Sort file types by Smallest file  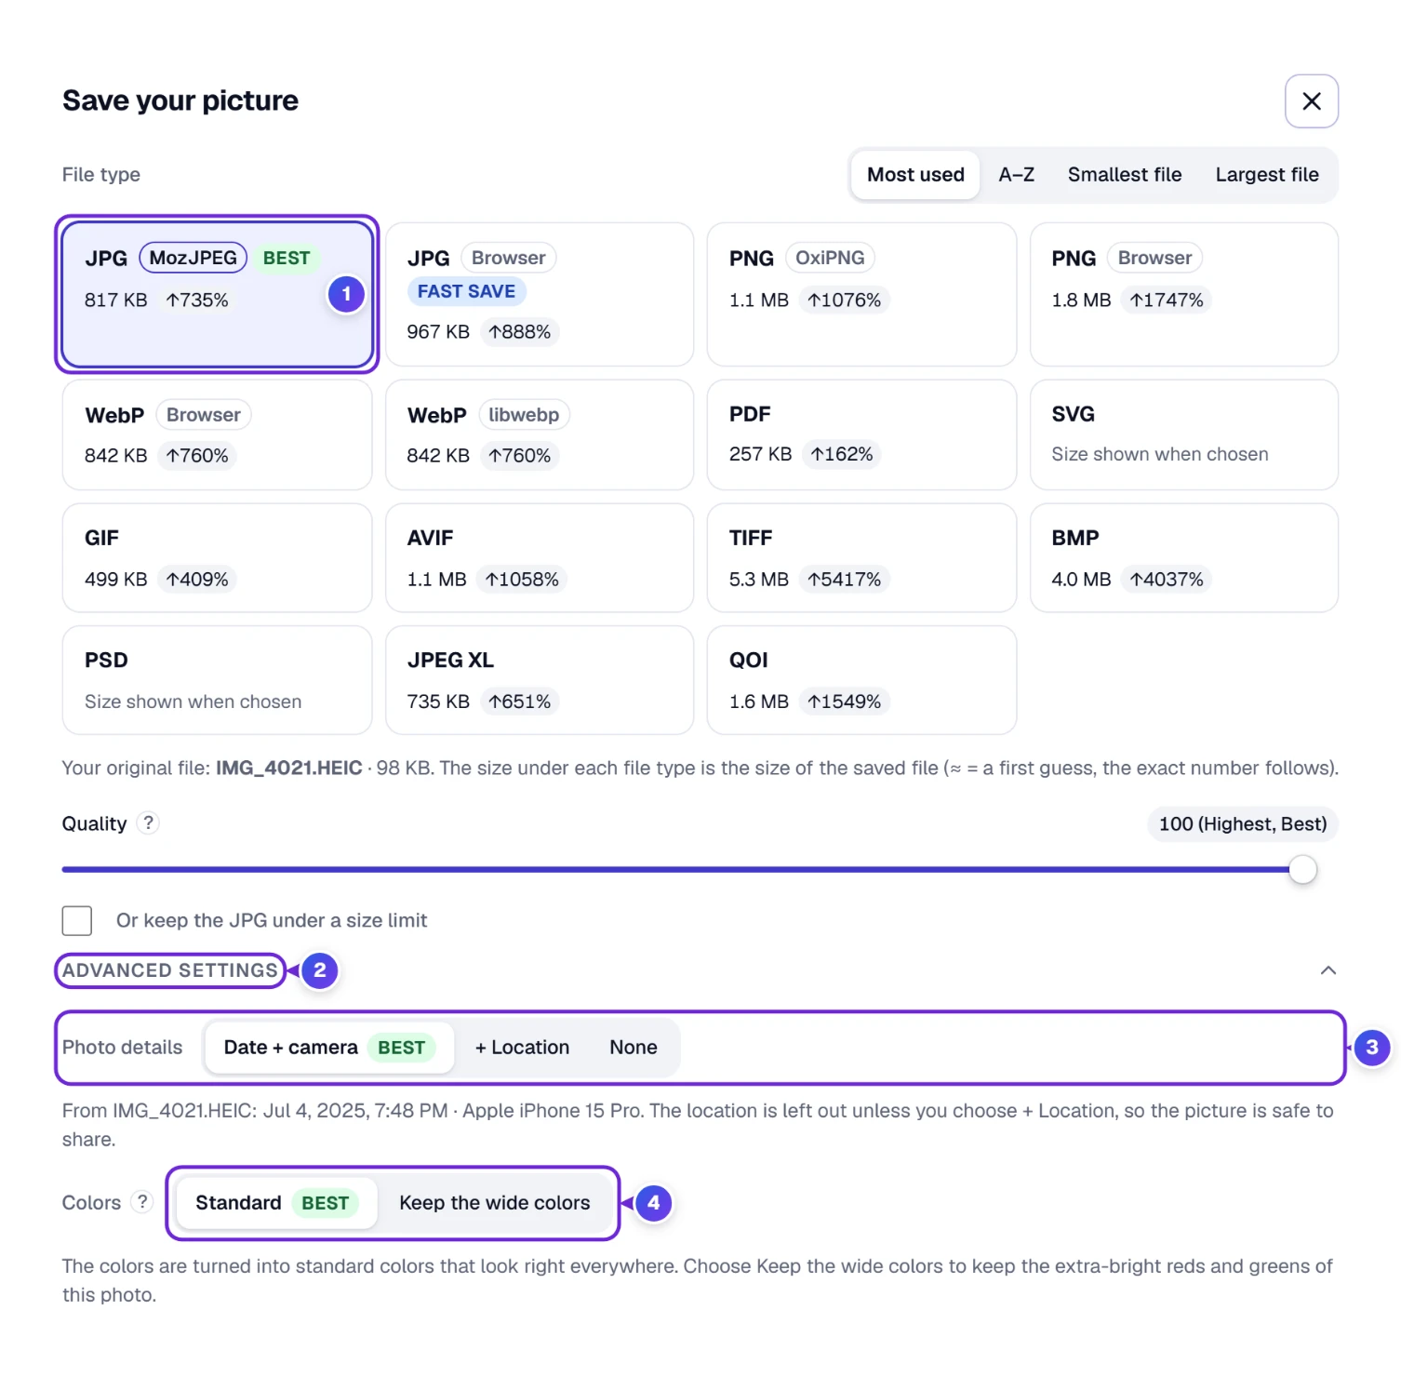pos(1124,175)
